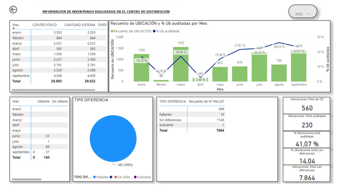
Task: Click the chevron inside the 2023 slicer
Action: pyautogui.click(x=308, y=14)
